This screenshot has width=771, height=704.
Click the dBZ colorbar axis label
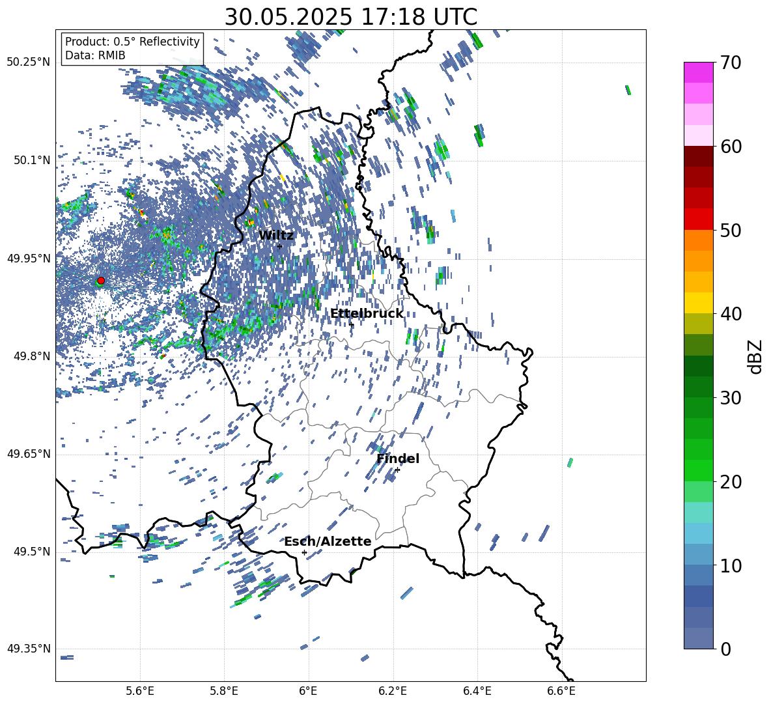(756, 356)
